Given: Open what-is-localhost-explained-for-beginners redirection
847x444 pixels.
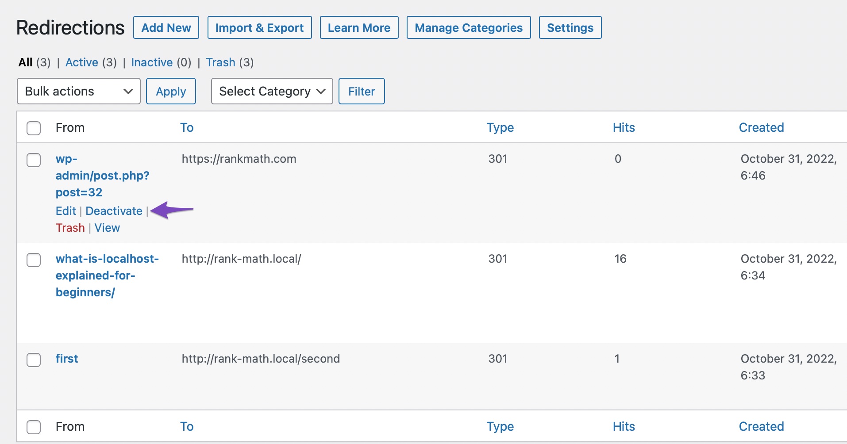Looking at the screenshot, I should [x=107, y=276].
